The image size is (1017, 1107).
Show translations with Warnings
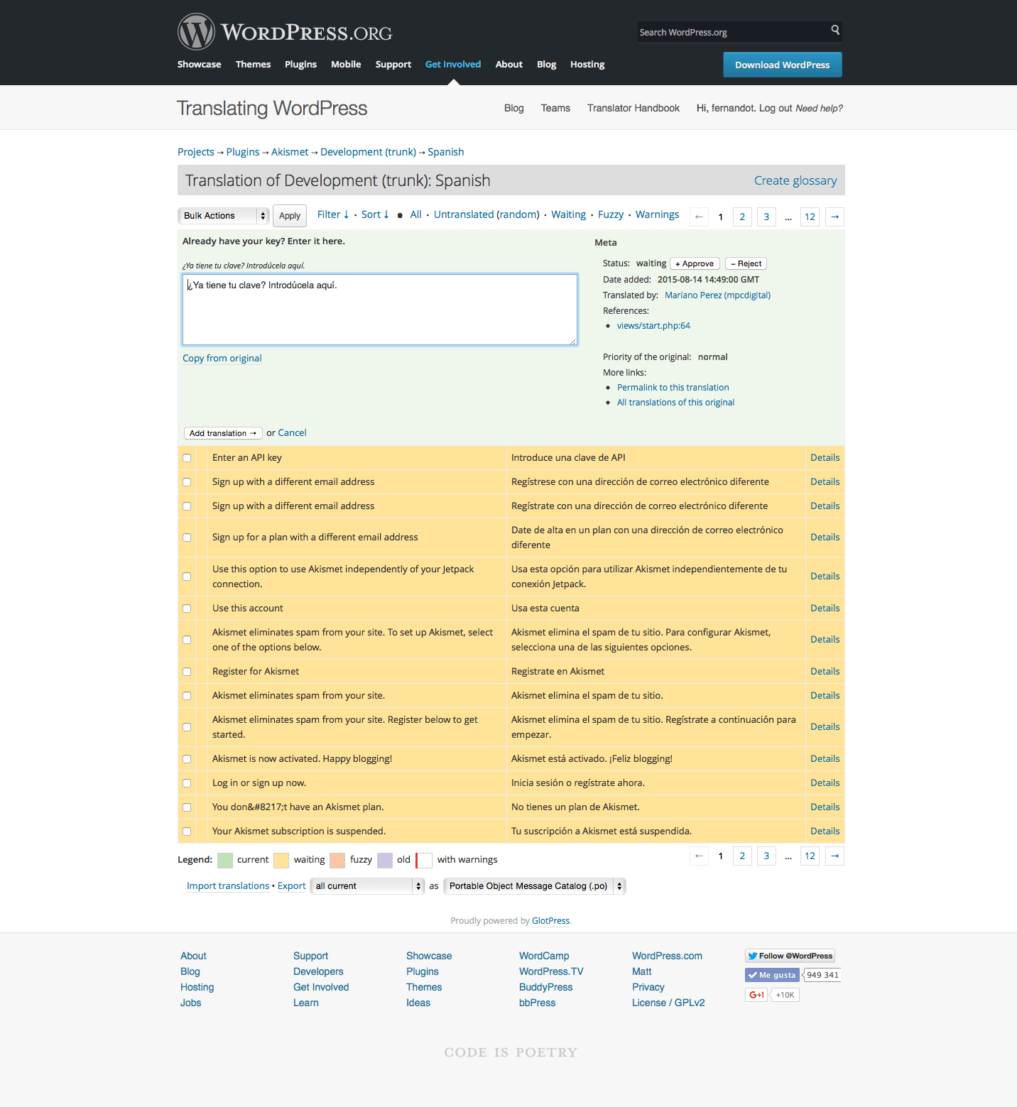657,214
